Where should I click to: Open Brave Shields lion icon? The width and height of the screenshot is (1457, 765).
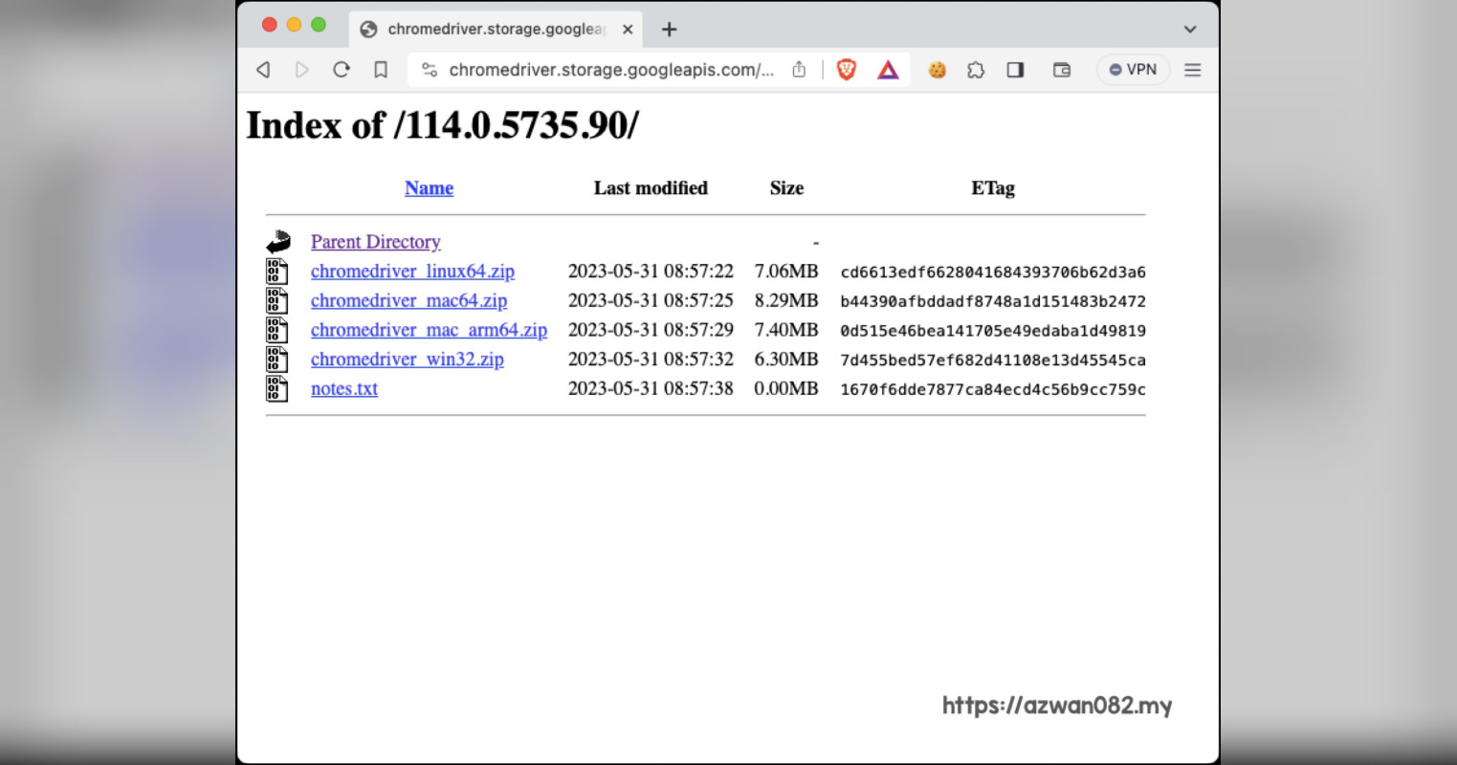pyautogui.click(x=847, y=70)
